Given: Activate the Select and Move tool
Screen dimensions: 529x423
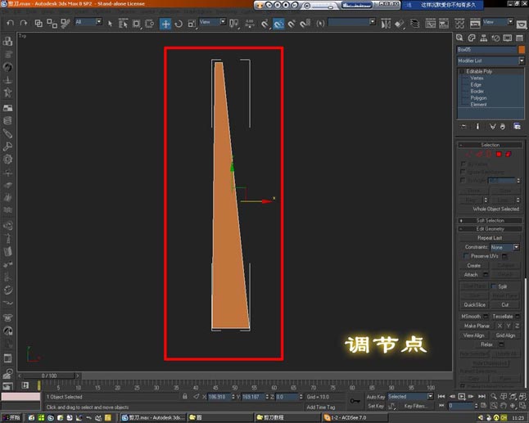Looking at the screenshot, I should (165, 24).
